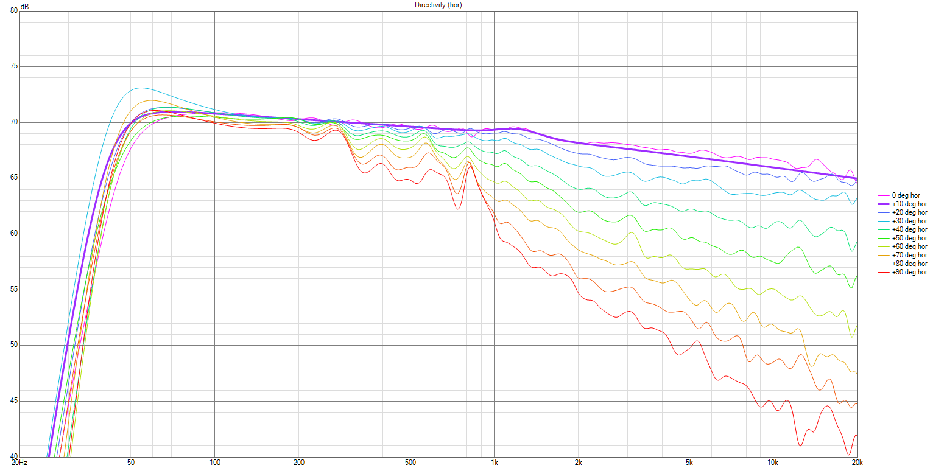Screen dimensions: 933x468
Task: Click the '+70 deg hor' legend label
Action: pyautogui.click(x=909, y=255)
